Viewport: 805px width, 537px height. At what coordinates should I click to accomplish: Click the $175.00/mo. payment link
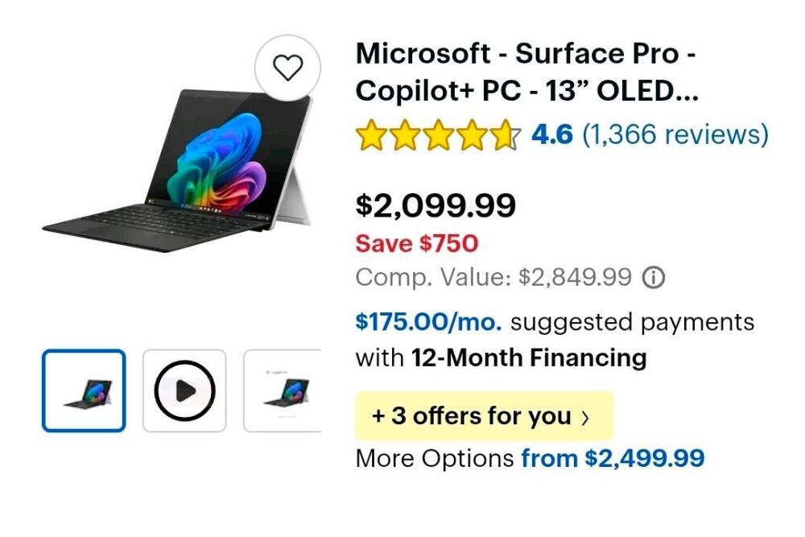coord(429,322)
